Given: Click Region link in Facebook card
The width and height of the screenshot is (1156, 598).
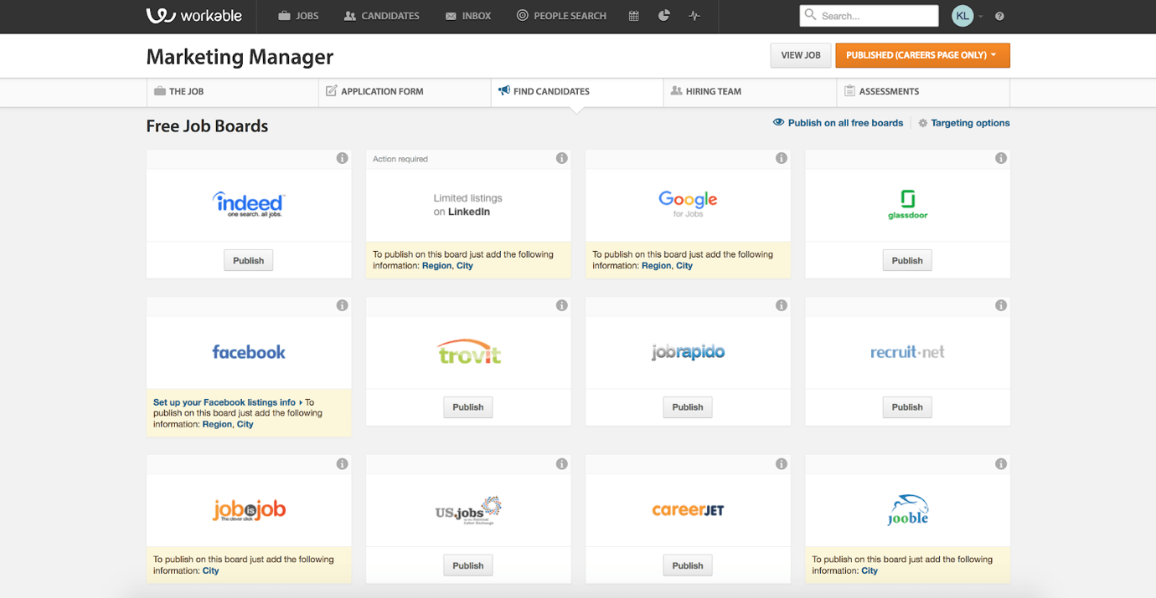Looking at the screenshot, I should 218,424.
